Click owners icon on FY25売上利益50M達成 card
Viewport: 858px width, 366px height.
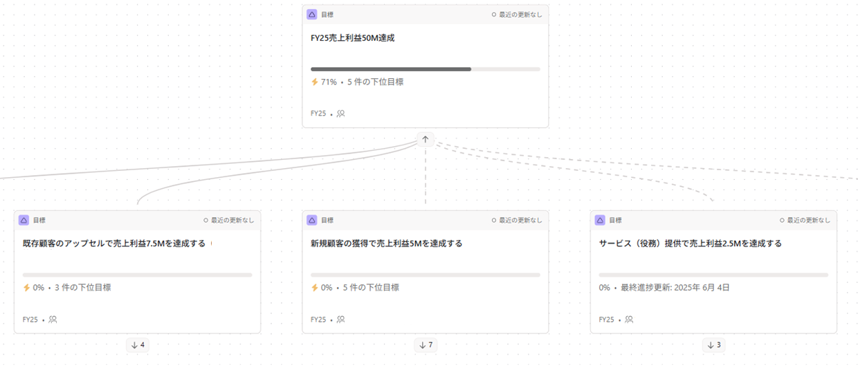[x=340, y=113]
